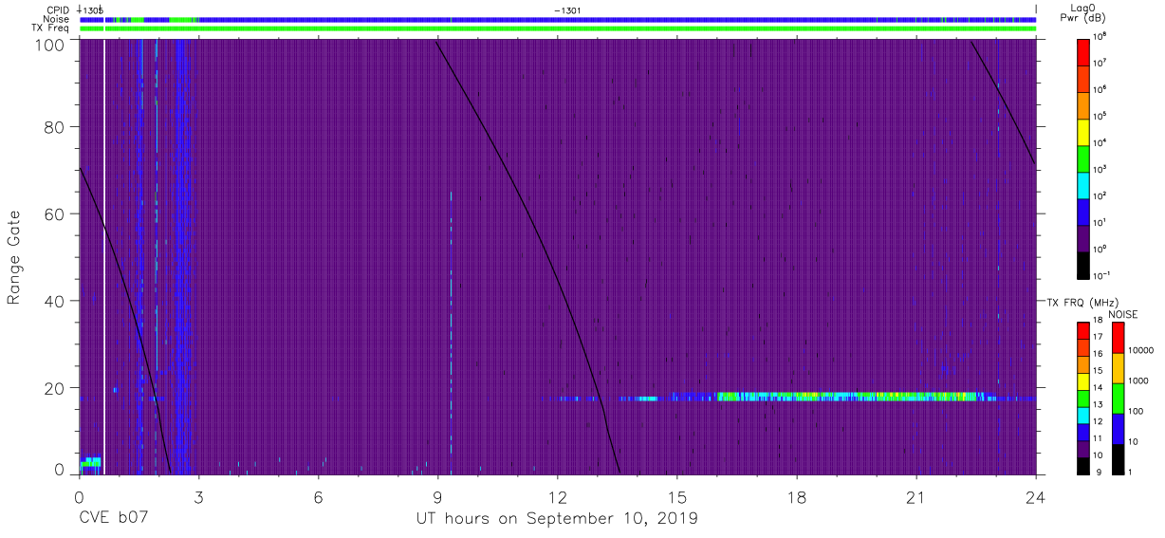Click the '12' tick label on the time axis

click(x=557, y=497)
